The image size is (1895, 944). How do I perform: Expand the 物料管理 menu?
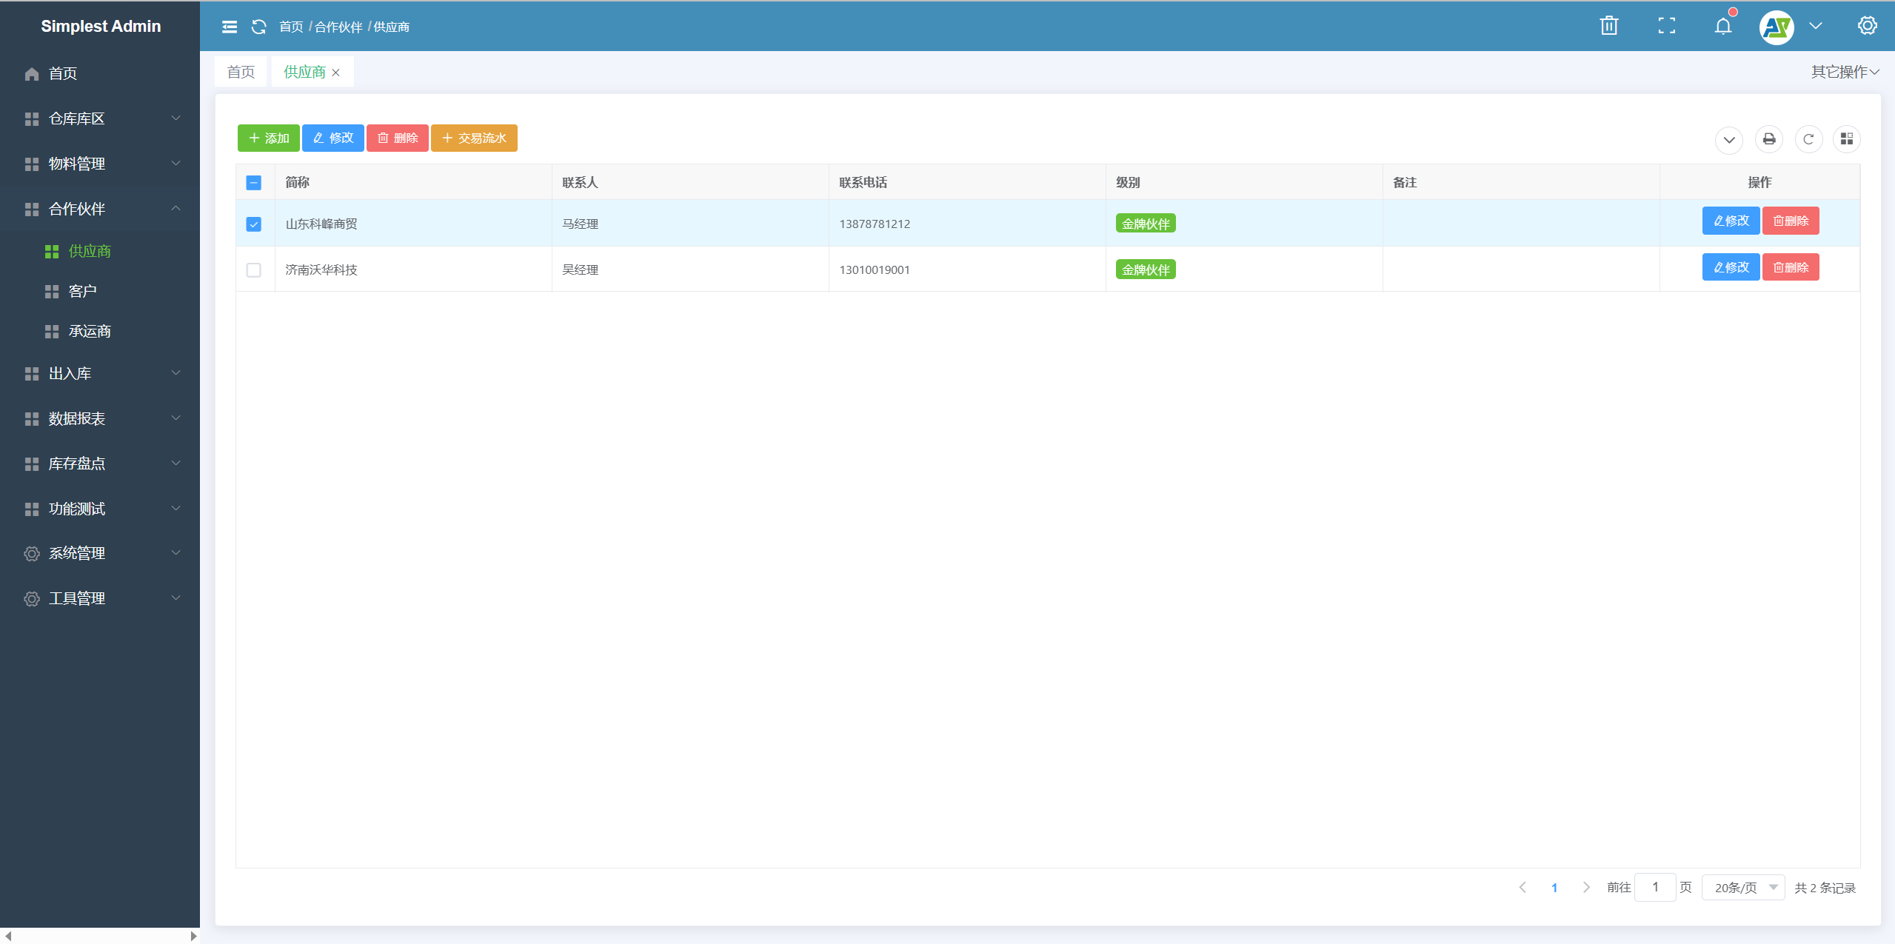tap(100, 164)
